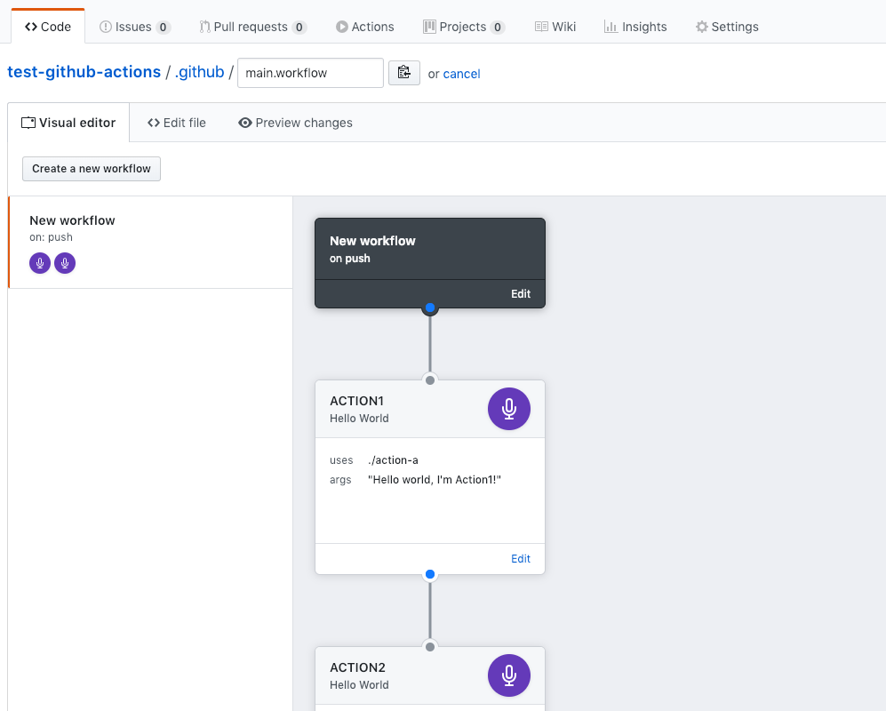Switch to Preview changes tab
The image size is (886, 711).
[296, 123]
